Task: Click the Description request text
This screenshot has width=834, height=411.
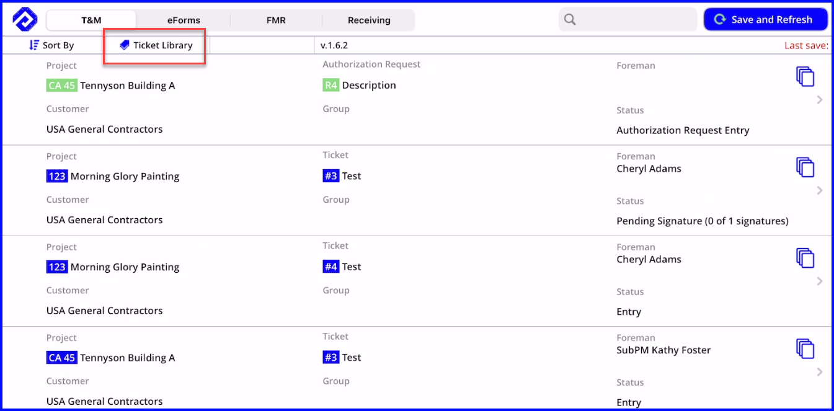Action: point(369,85)
